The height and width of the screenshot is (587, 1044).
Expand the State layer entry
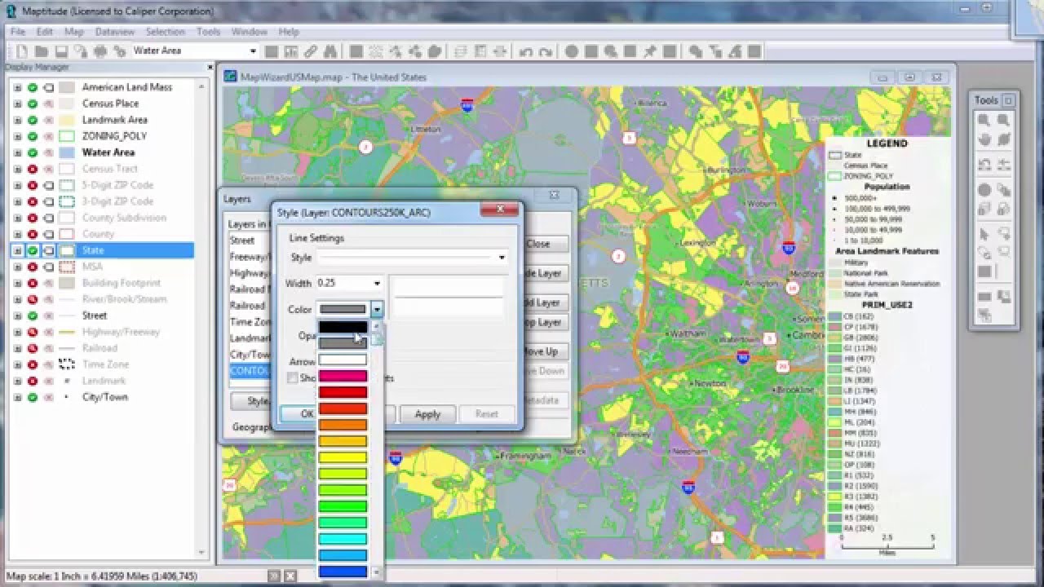pyautogui.click(x=17, y=250)
